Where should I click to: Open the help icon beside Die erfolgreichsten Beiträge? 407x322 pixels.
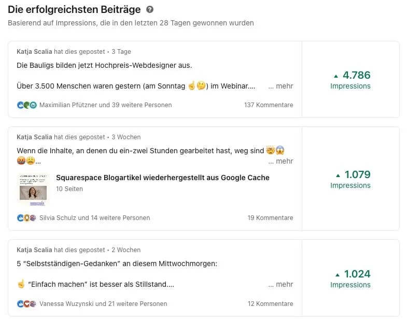pos(150,10)
